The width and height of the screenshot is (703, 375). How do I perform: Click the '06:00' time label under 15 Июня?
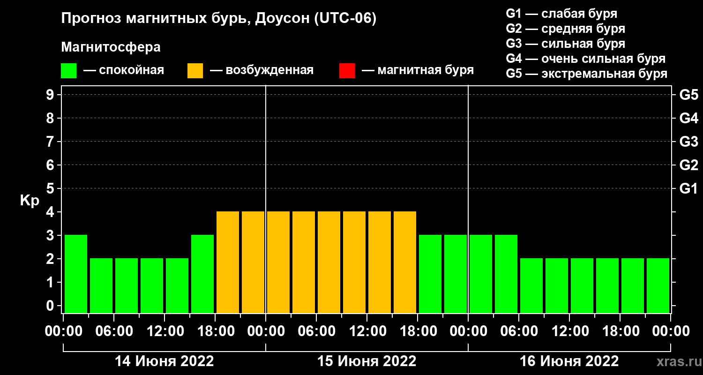coord(317,331)
